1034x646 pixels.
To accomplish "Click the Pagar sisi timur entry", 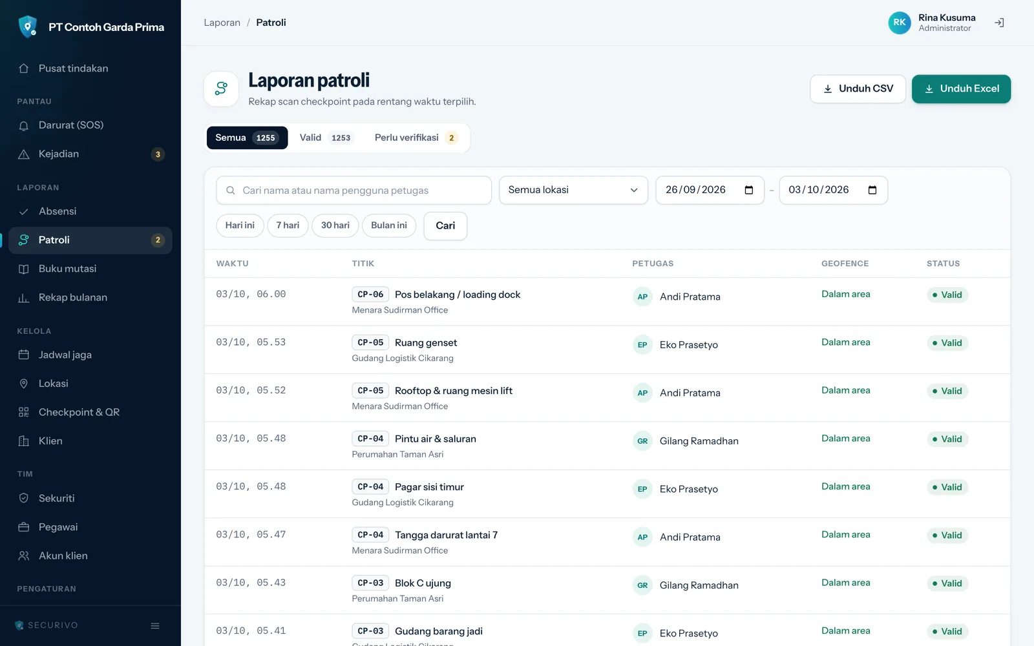I will pyautogui.click(x=429, y=487).
